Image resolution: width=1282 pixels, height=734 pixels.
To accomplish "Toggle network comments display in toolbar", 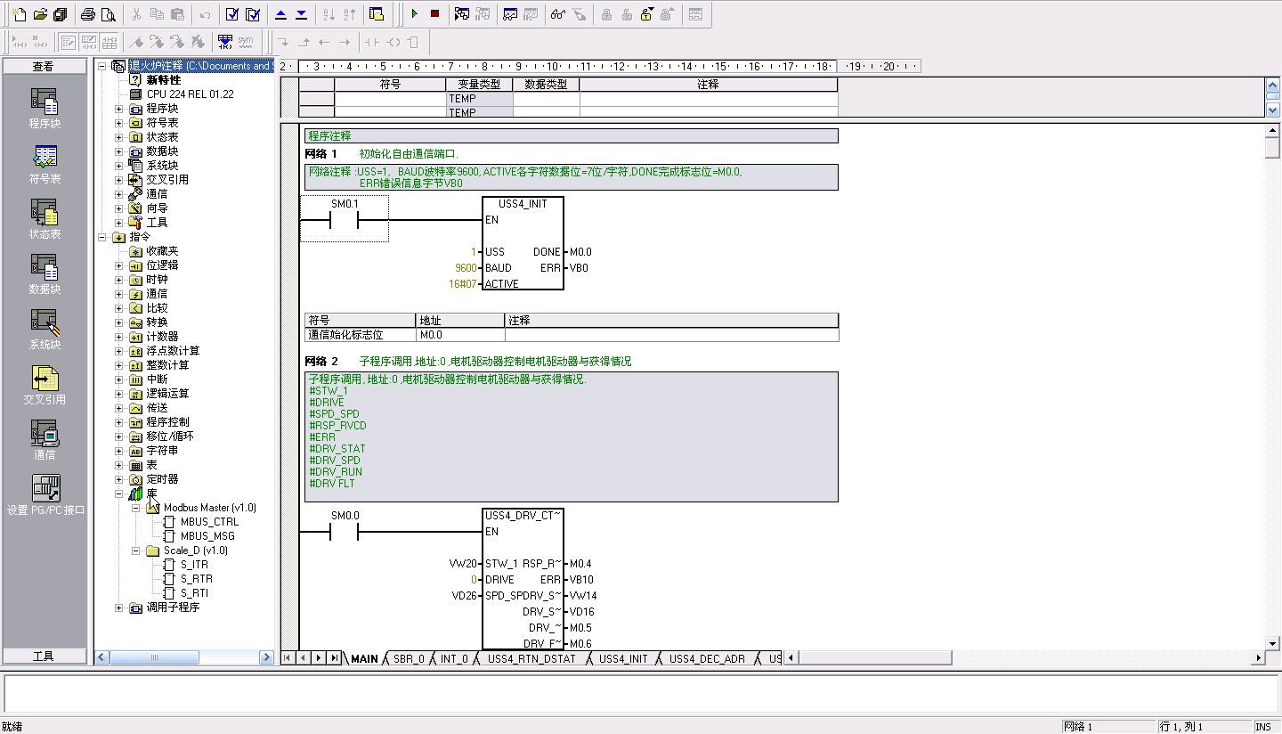I will (x=88, y=42).
